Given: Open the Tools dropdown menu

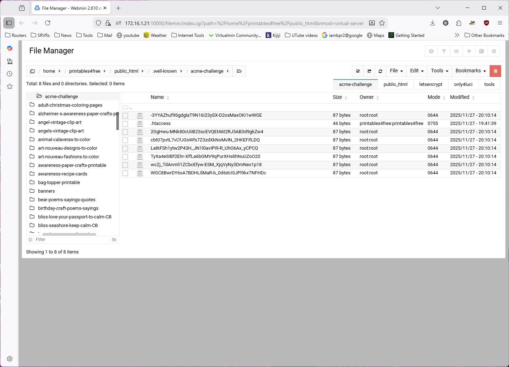Looking at the screenshot, I should pos(440,71).
